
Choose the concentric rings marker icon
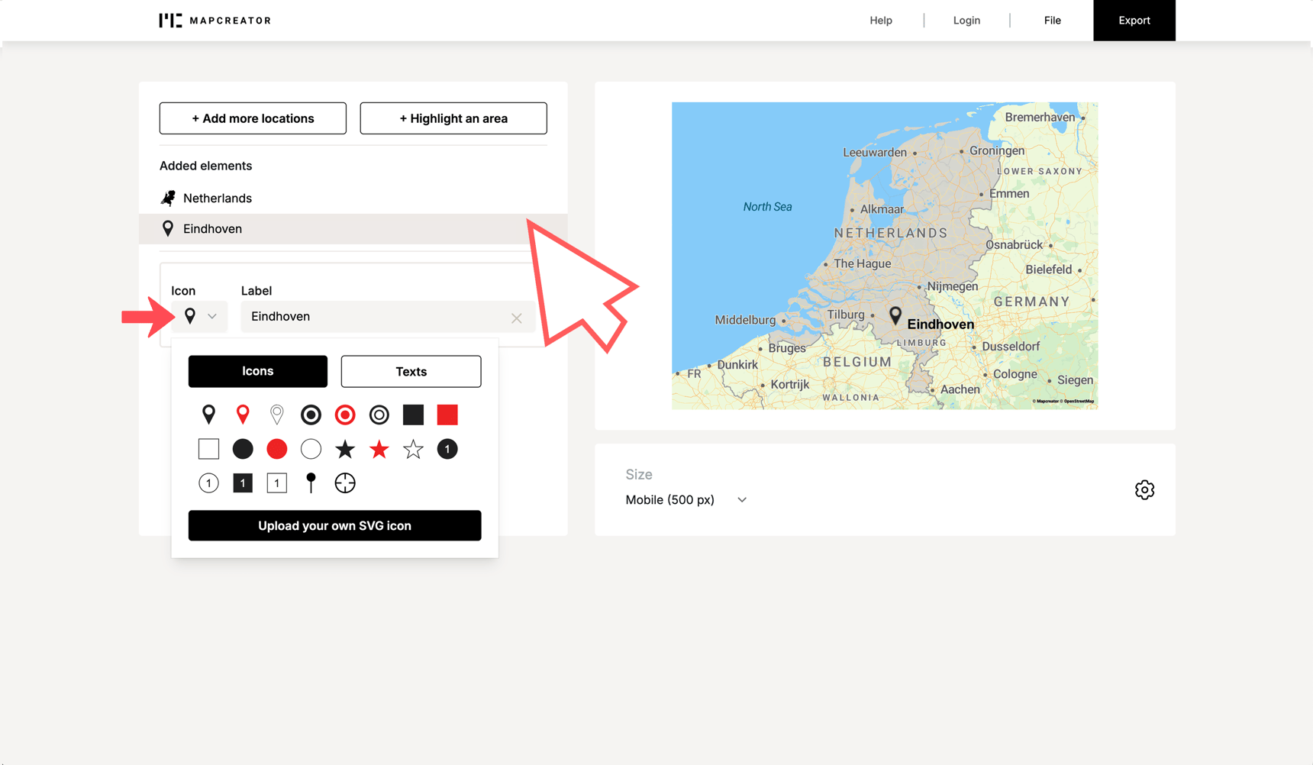tap(379, 415)
